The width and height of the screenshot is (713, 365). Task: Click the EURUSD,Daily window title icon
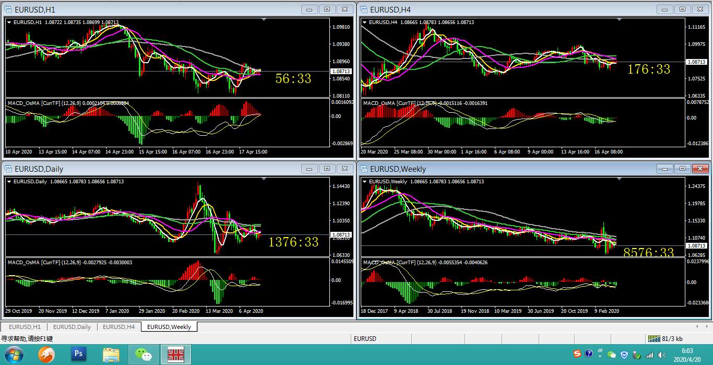tap(8, 169)
